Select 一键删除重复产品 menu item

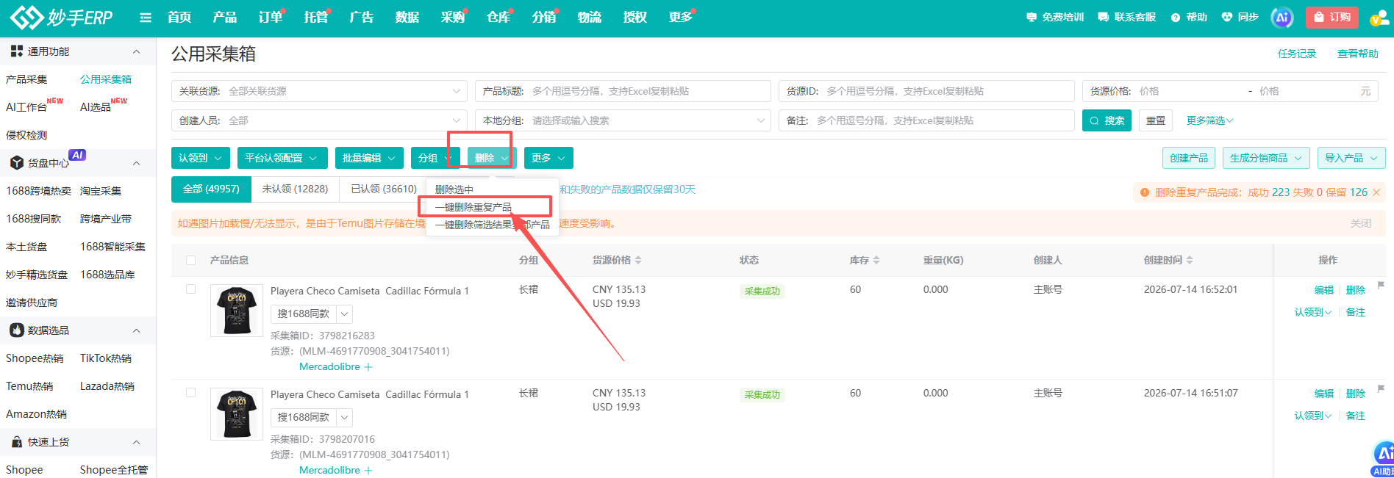pyautogui.click(x=473, y=207)
